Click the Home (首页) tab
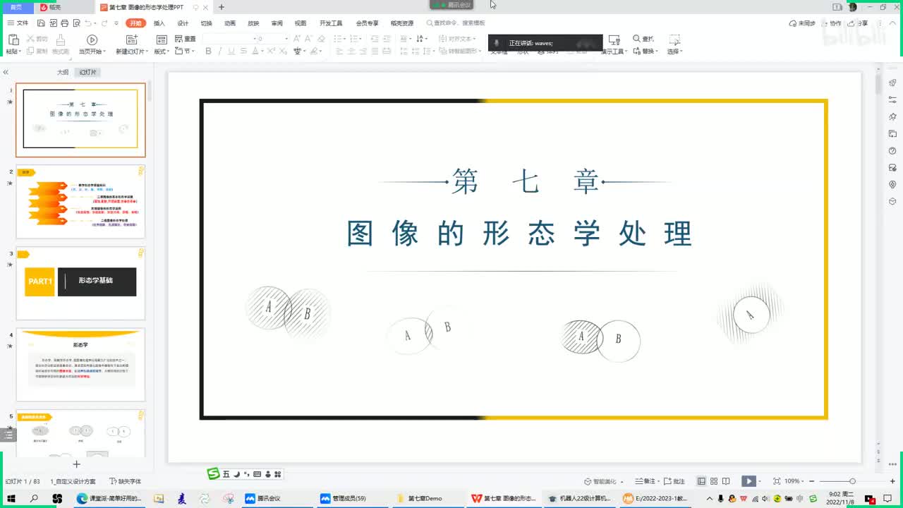 (x=16, y=7)
